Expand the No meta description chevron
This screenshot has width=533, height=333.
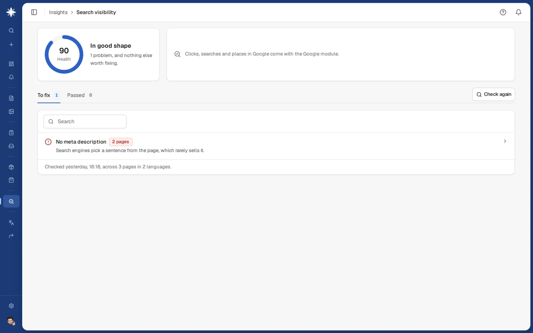[505, 141]
